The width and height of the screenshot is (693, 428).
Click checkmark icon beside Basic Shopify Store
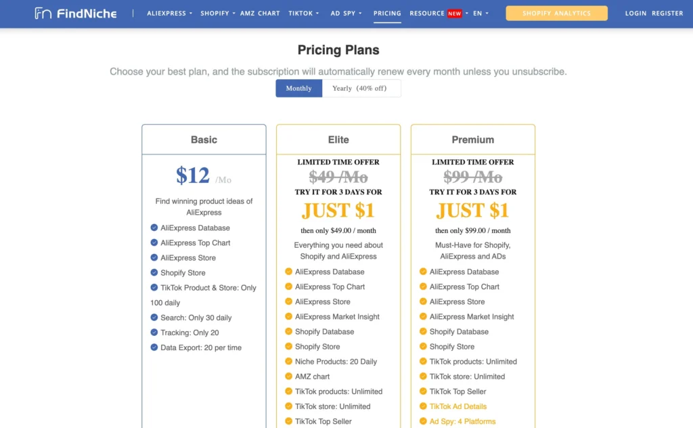tap(154, 273)
